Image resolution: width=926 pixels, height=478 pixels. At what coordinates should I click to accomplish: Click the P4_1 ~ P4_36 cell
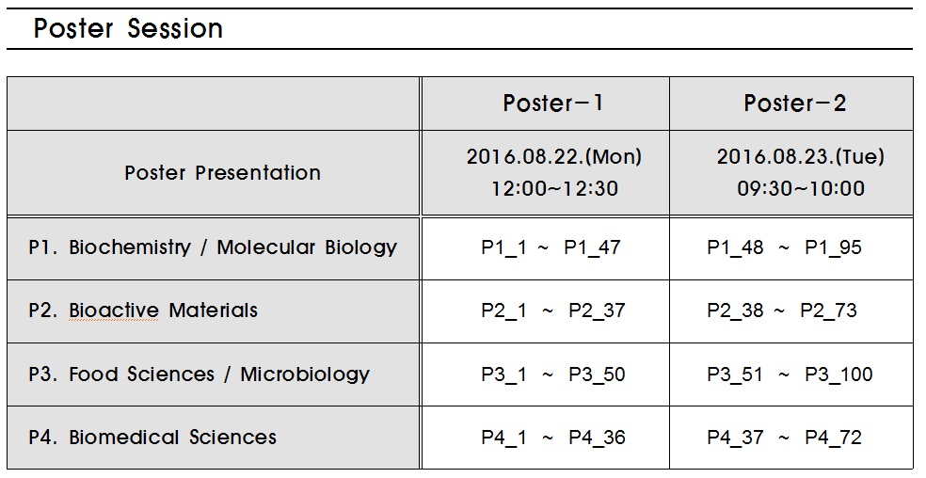pyautogui.click(x=552, y=438)
